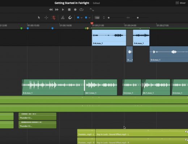Open the flag color dropdown arrow

(82, 18)
